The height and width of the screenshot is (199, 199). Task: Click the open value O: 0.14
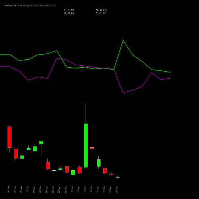click(x=69, y=14)
